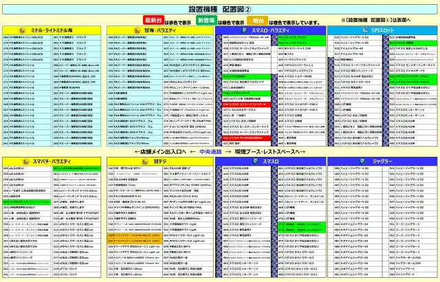Image resolution: width=440 pixels, height=282 pixels.
Task: Click the blue icon beside row 501
Action: point(331,143)
